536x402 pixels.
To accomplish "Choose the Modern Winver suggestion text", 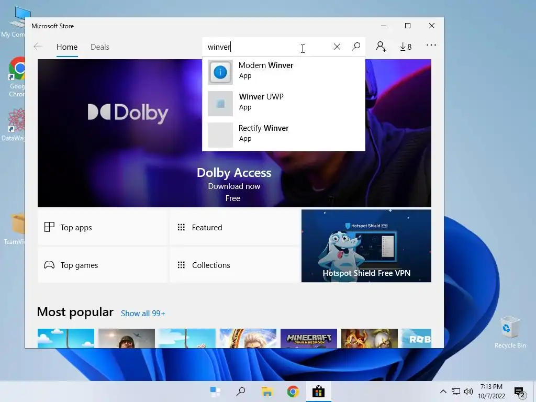I will (x=265, y=65).
